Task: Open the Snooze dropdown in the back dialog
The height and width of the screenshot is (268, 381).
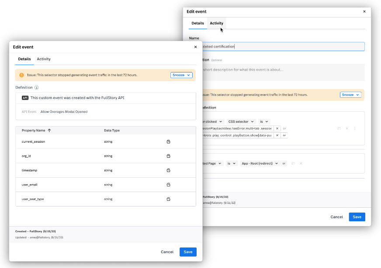Action: tap(350, 95)
